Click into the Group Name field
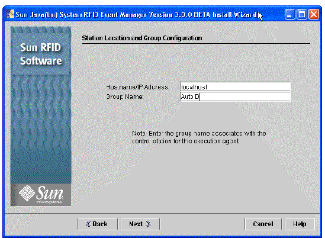Screen dimensions: 325x238 pos(235,97)
